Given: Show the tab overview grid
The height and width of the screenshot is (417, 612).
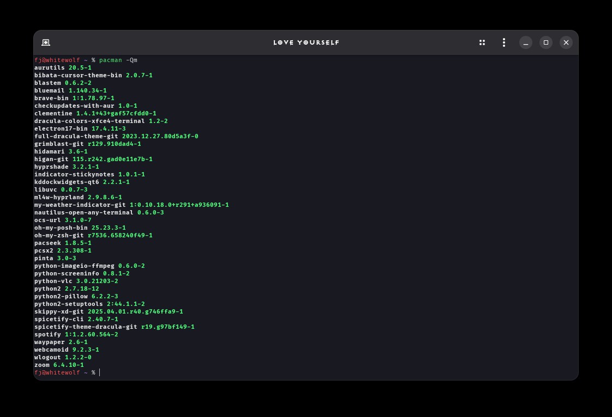Looking at the screenshot, I should [x=482, y=42].
